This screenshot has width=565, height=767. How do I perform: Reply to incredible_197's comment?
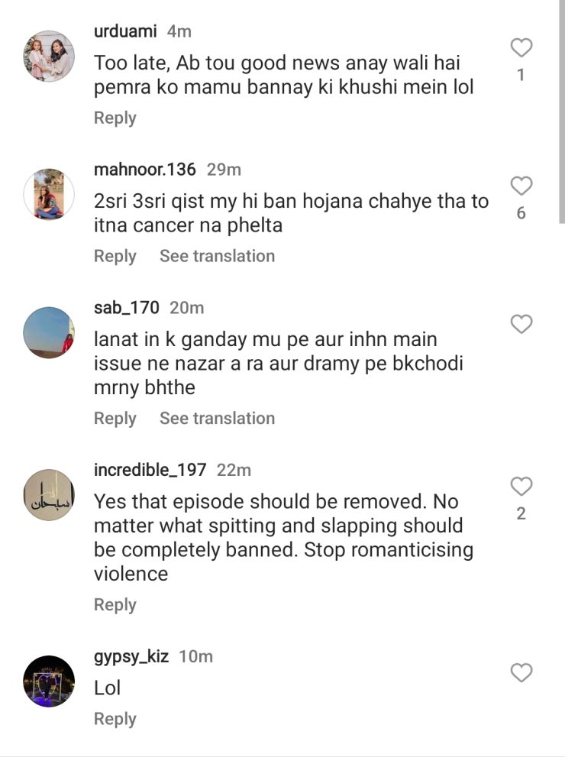click(115, 604)
